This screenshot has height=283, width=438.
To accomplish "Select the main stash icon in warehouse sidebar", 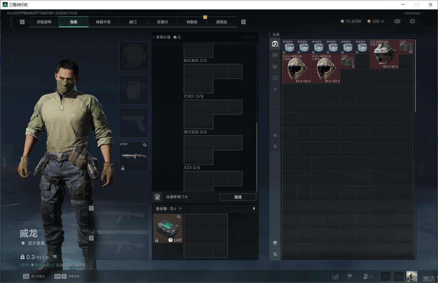I will [275, 44].
